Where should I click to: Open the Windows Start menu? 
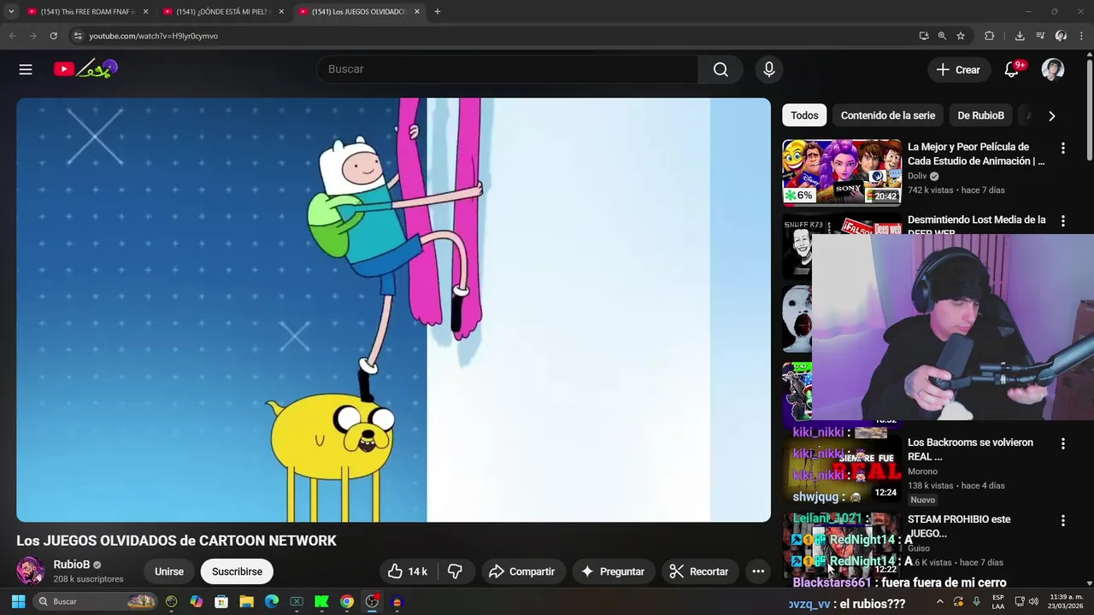tap(18, 601)
